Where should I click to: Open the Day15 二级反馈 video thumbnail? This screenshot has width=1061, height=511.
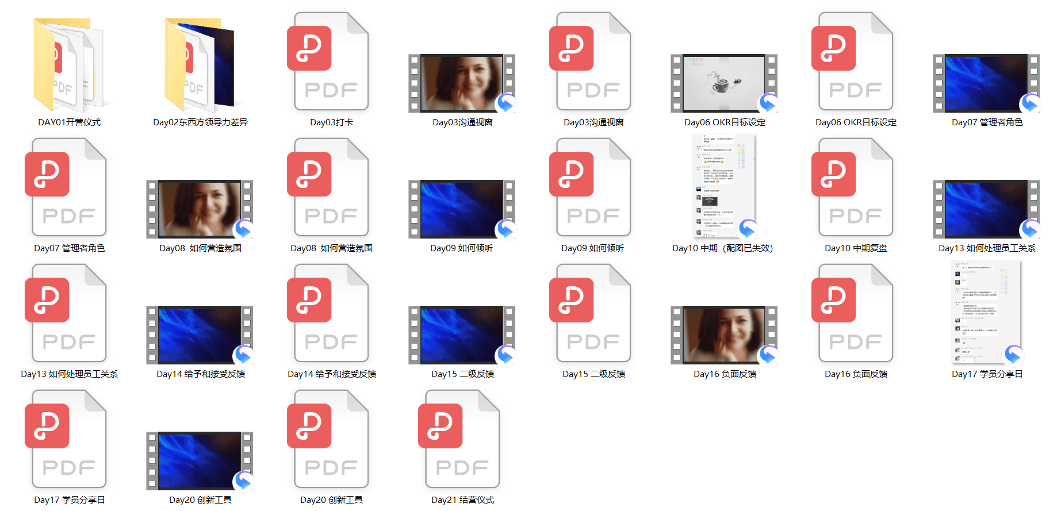click(x=462, y=335)
